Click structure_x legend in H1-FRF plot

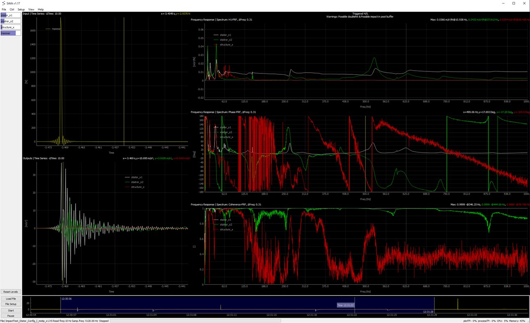point(223,44)
